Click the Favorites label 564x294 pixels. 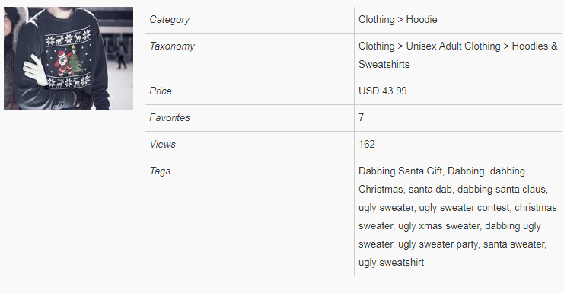click(170, 117)
